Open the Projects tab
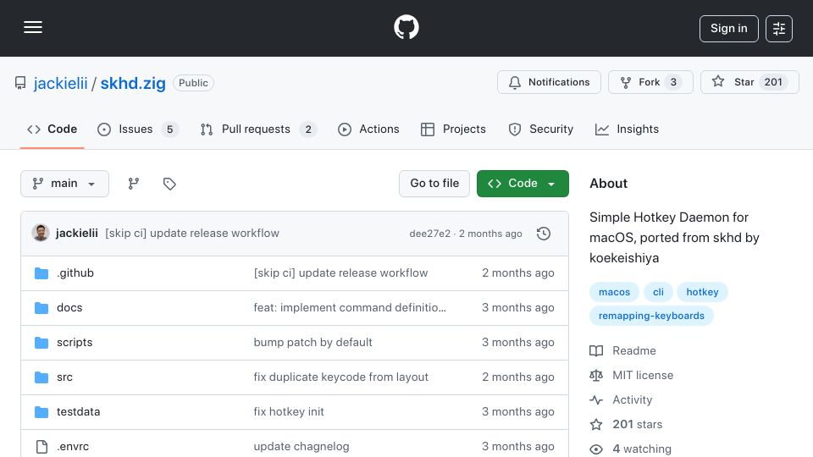This screenshot has height=457, width=813. point(453,129)
